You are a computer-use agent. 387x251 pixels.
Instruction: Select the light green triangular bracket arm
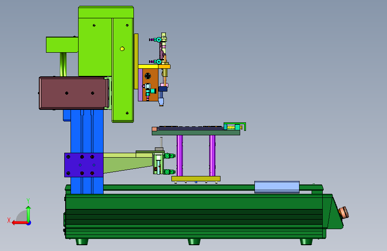coord(128,163)
